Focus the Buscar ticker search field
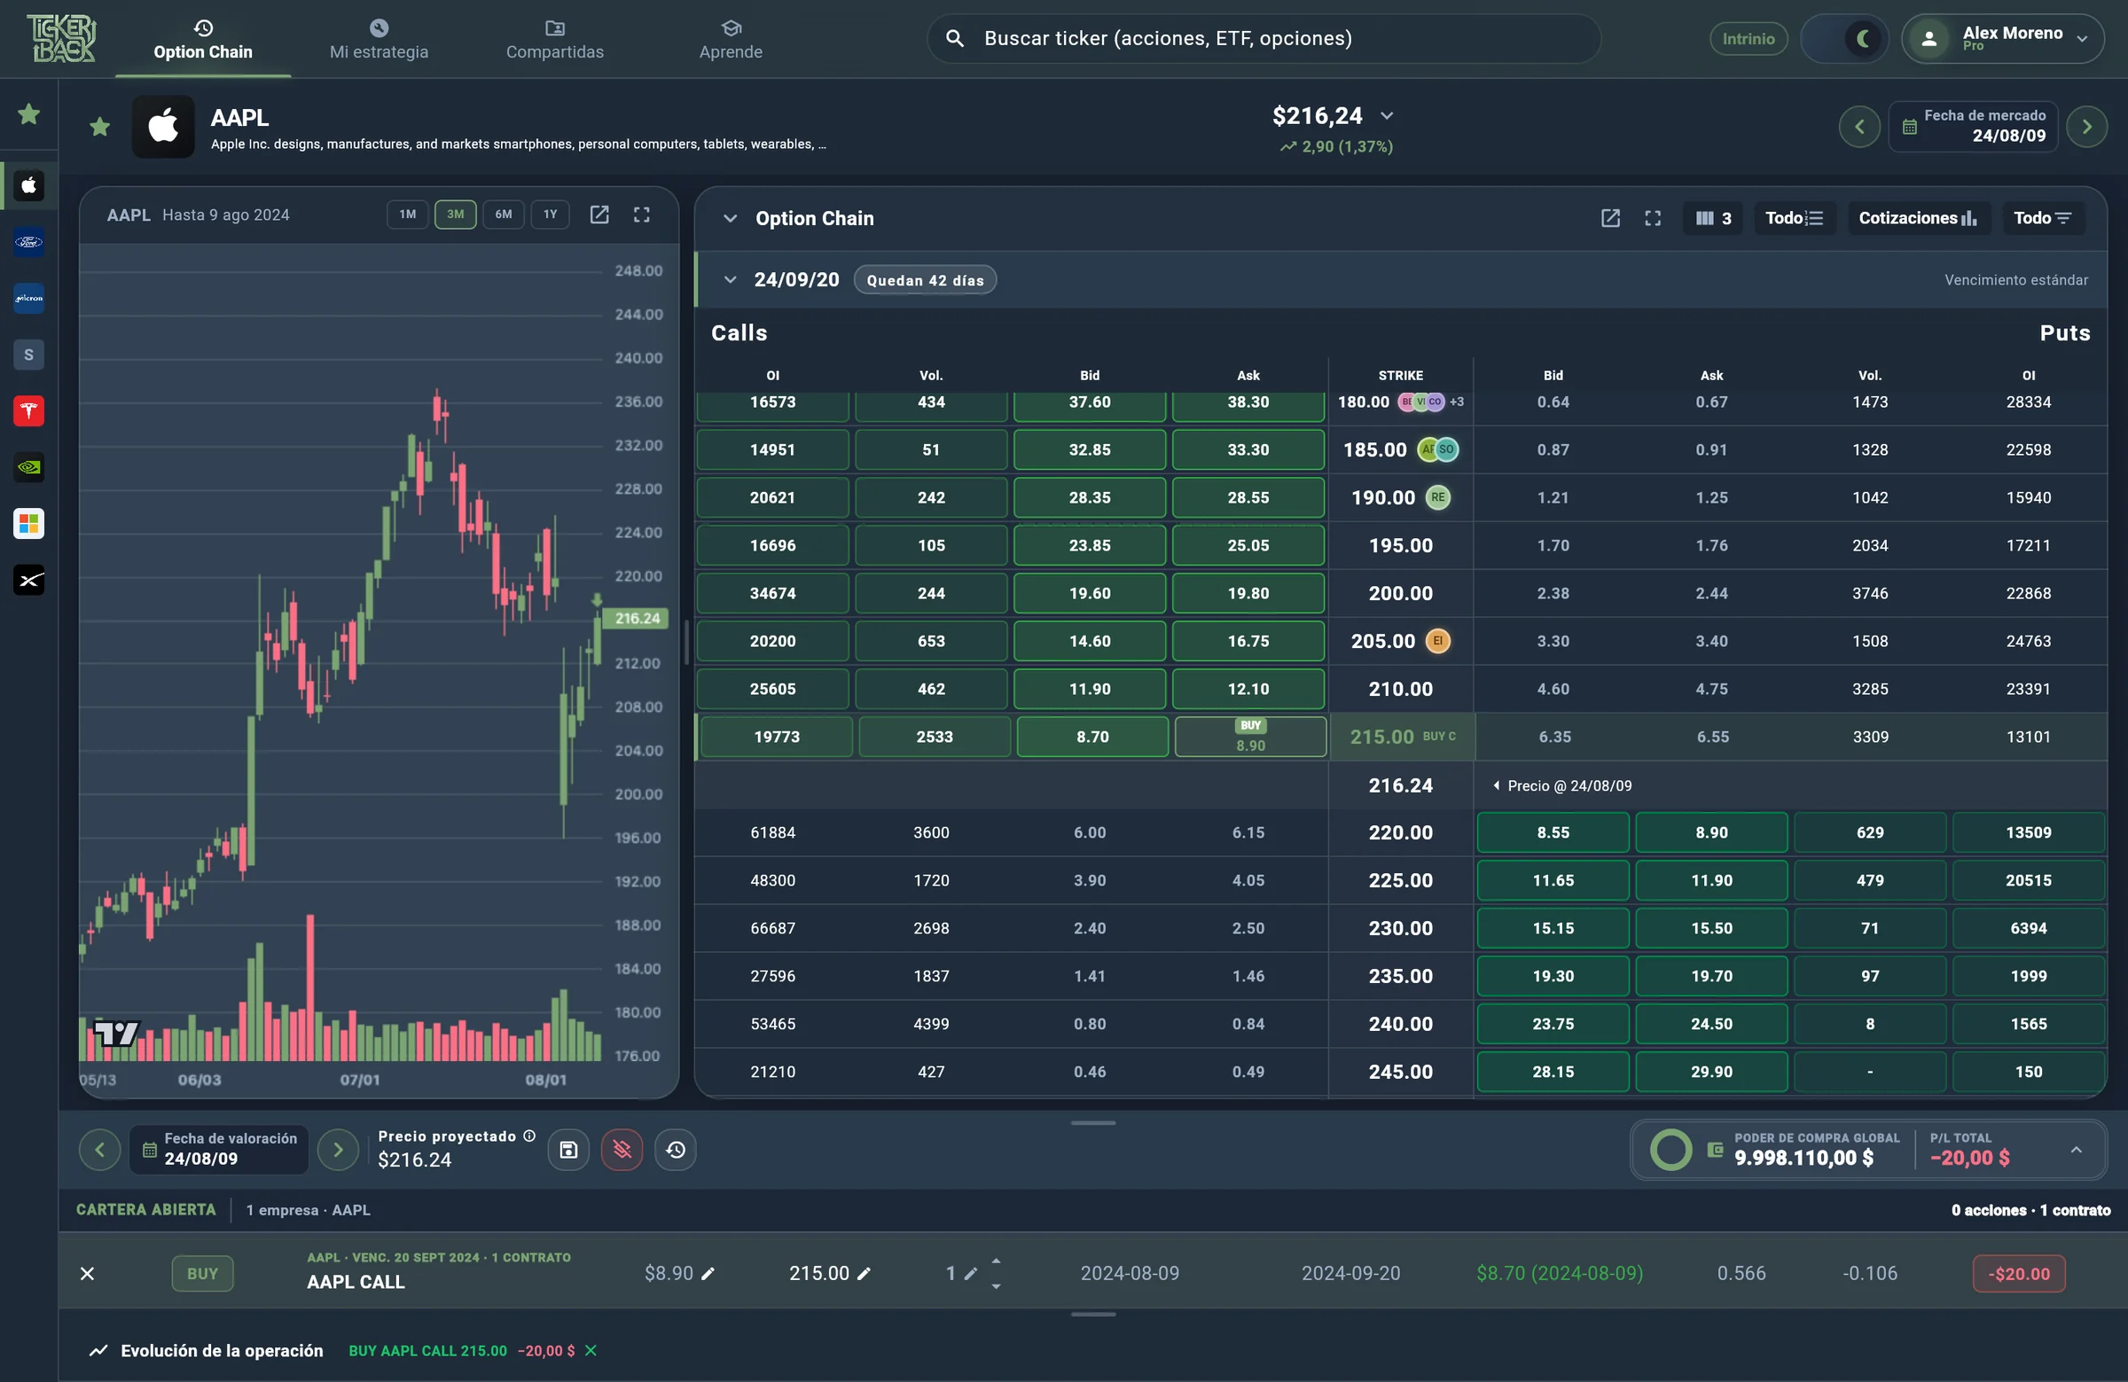This screenshot has width=2128, height=1382. coord(1263,38)
